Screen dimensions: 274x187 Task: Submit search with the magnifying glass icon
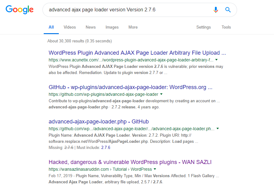tap(228, 10)
